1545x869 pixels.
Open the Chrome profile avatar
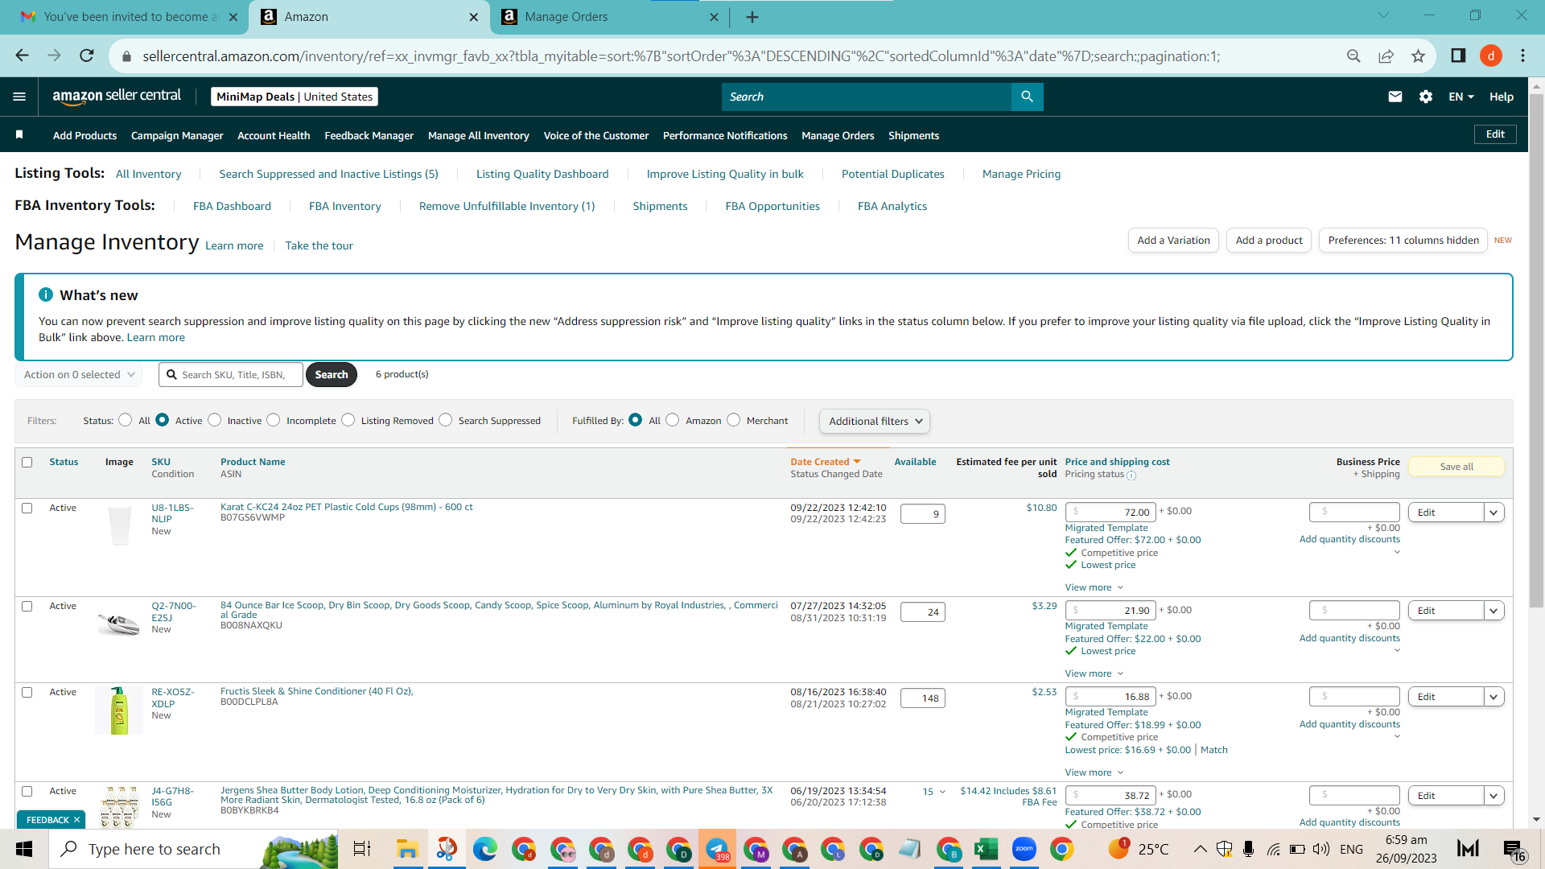coord(1491,56)
